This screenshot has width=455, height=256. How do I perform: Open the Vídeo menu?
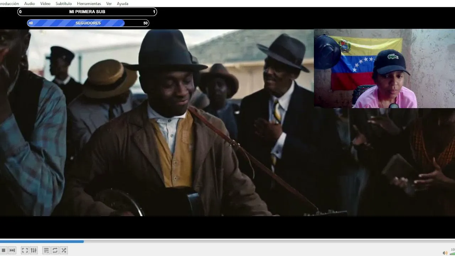[45, 4]
